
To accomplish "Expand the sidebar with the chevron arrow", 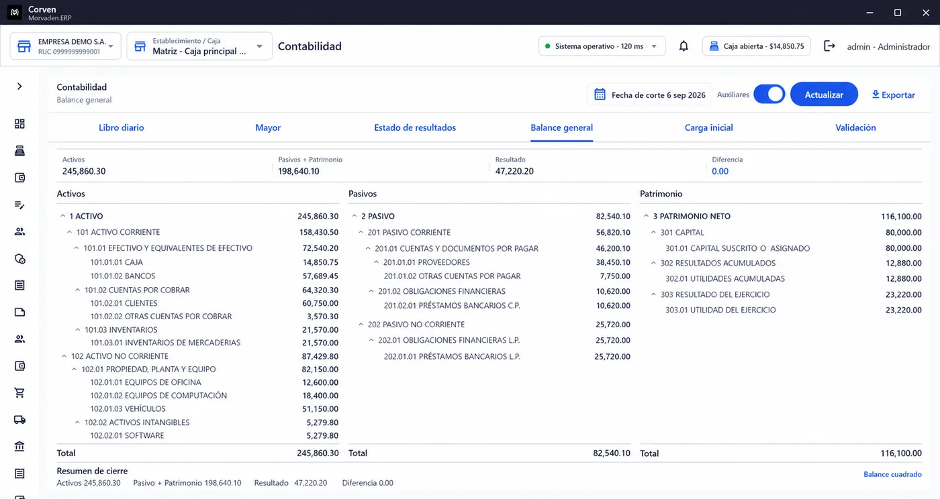I will 19,87.
